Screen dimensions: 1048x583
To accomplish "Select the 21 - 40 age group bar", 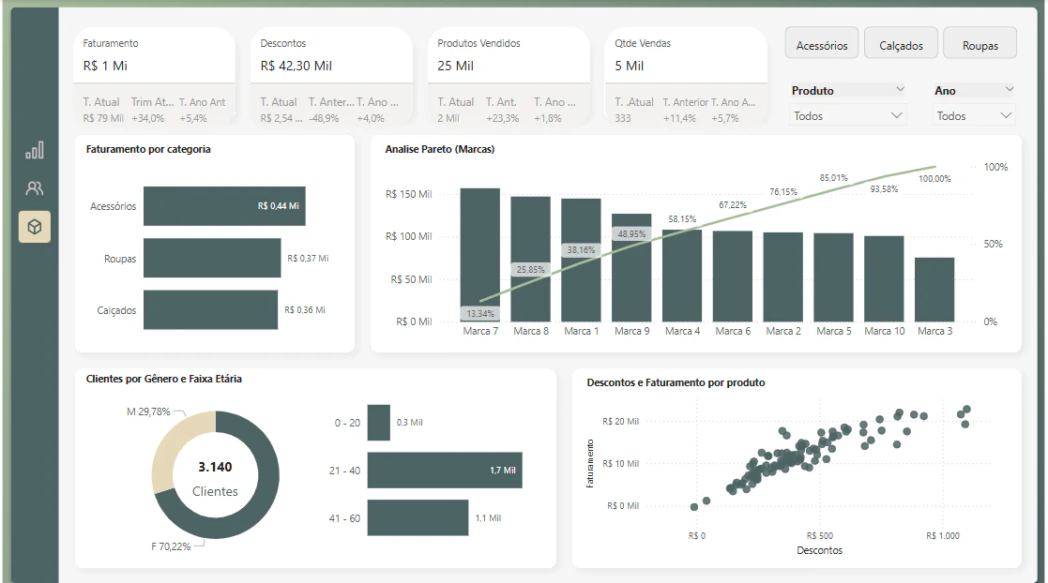I will 445,471.
